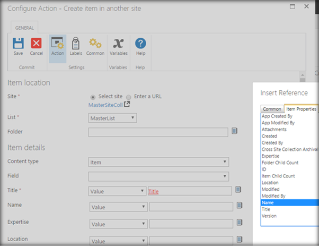Choose the Select site radio button
The width and height of the screenshot is (319, 246).
tap(93, 97)
